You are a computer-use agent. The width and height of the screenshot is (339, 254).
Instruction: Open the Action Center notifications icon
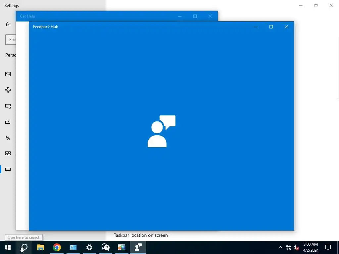pos(328,247)
